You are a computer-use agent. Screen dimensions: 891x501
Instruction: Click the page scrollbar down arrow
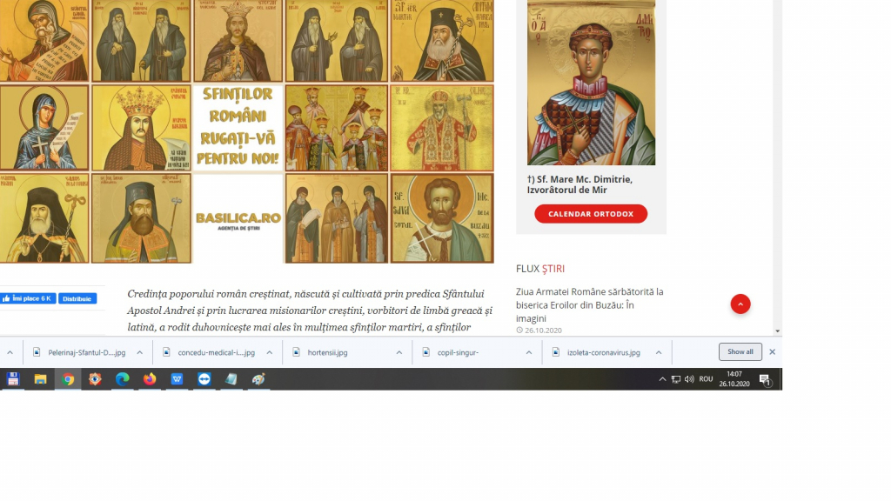pyautogui.click(x=777, y=331)
